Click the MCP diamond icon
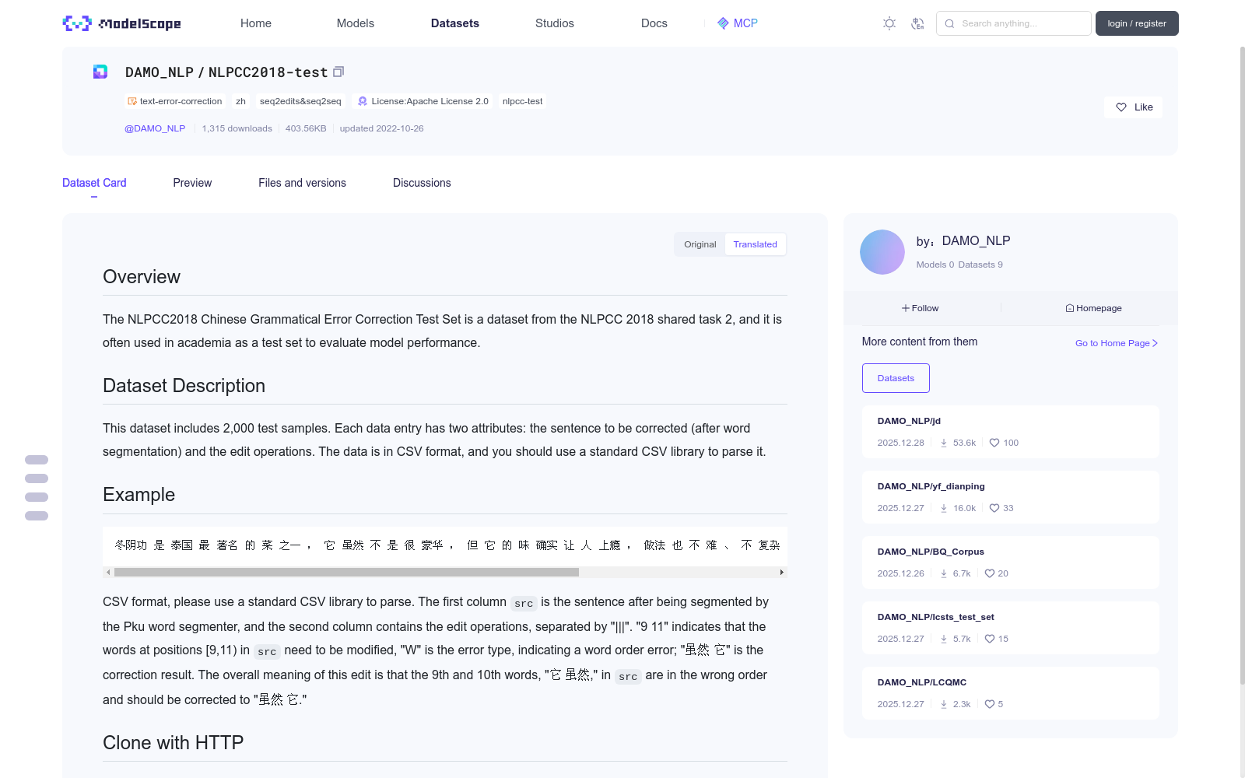1245x778 pixels. pos(723,23)
